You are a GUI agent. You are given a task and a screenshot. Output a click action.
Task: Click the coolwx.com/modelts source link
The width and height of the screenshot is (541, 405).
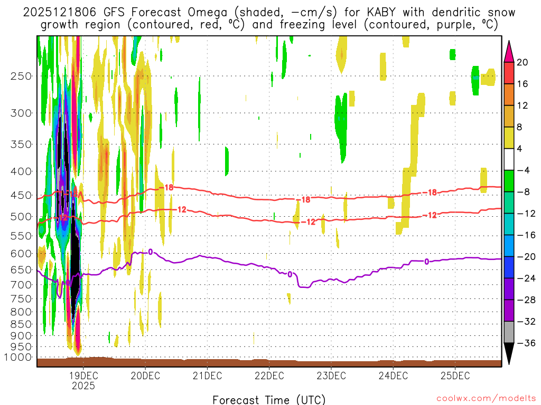tap(483, 399)
